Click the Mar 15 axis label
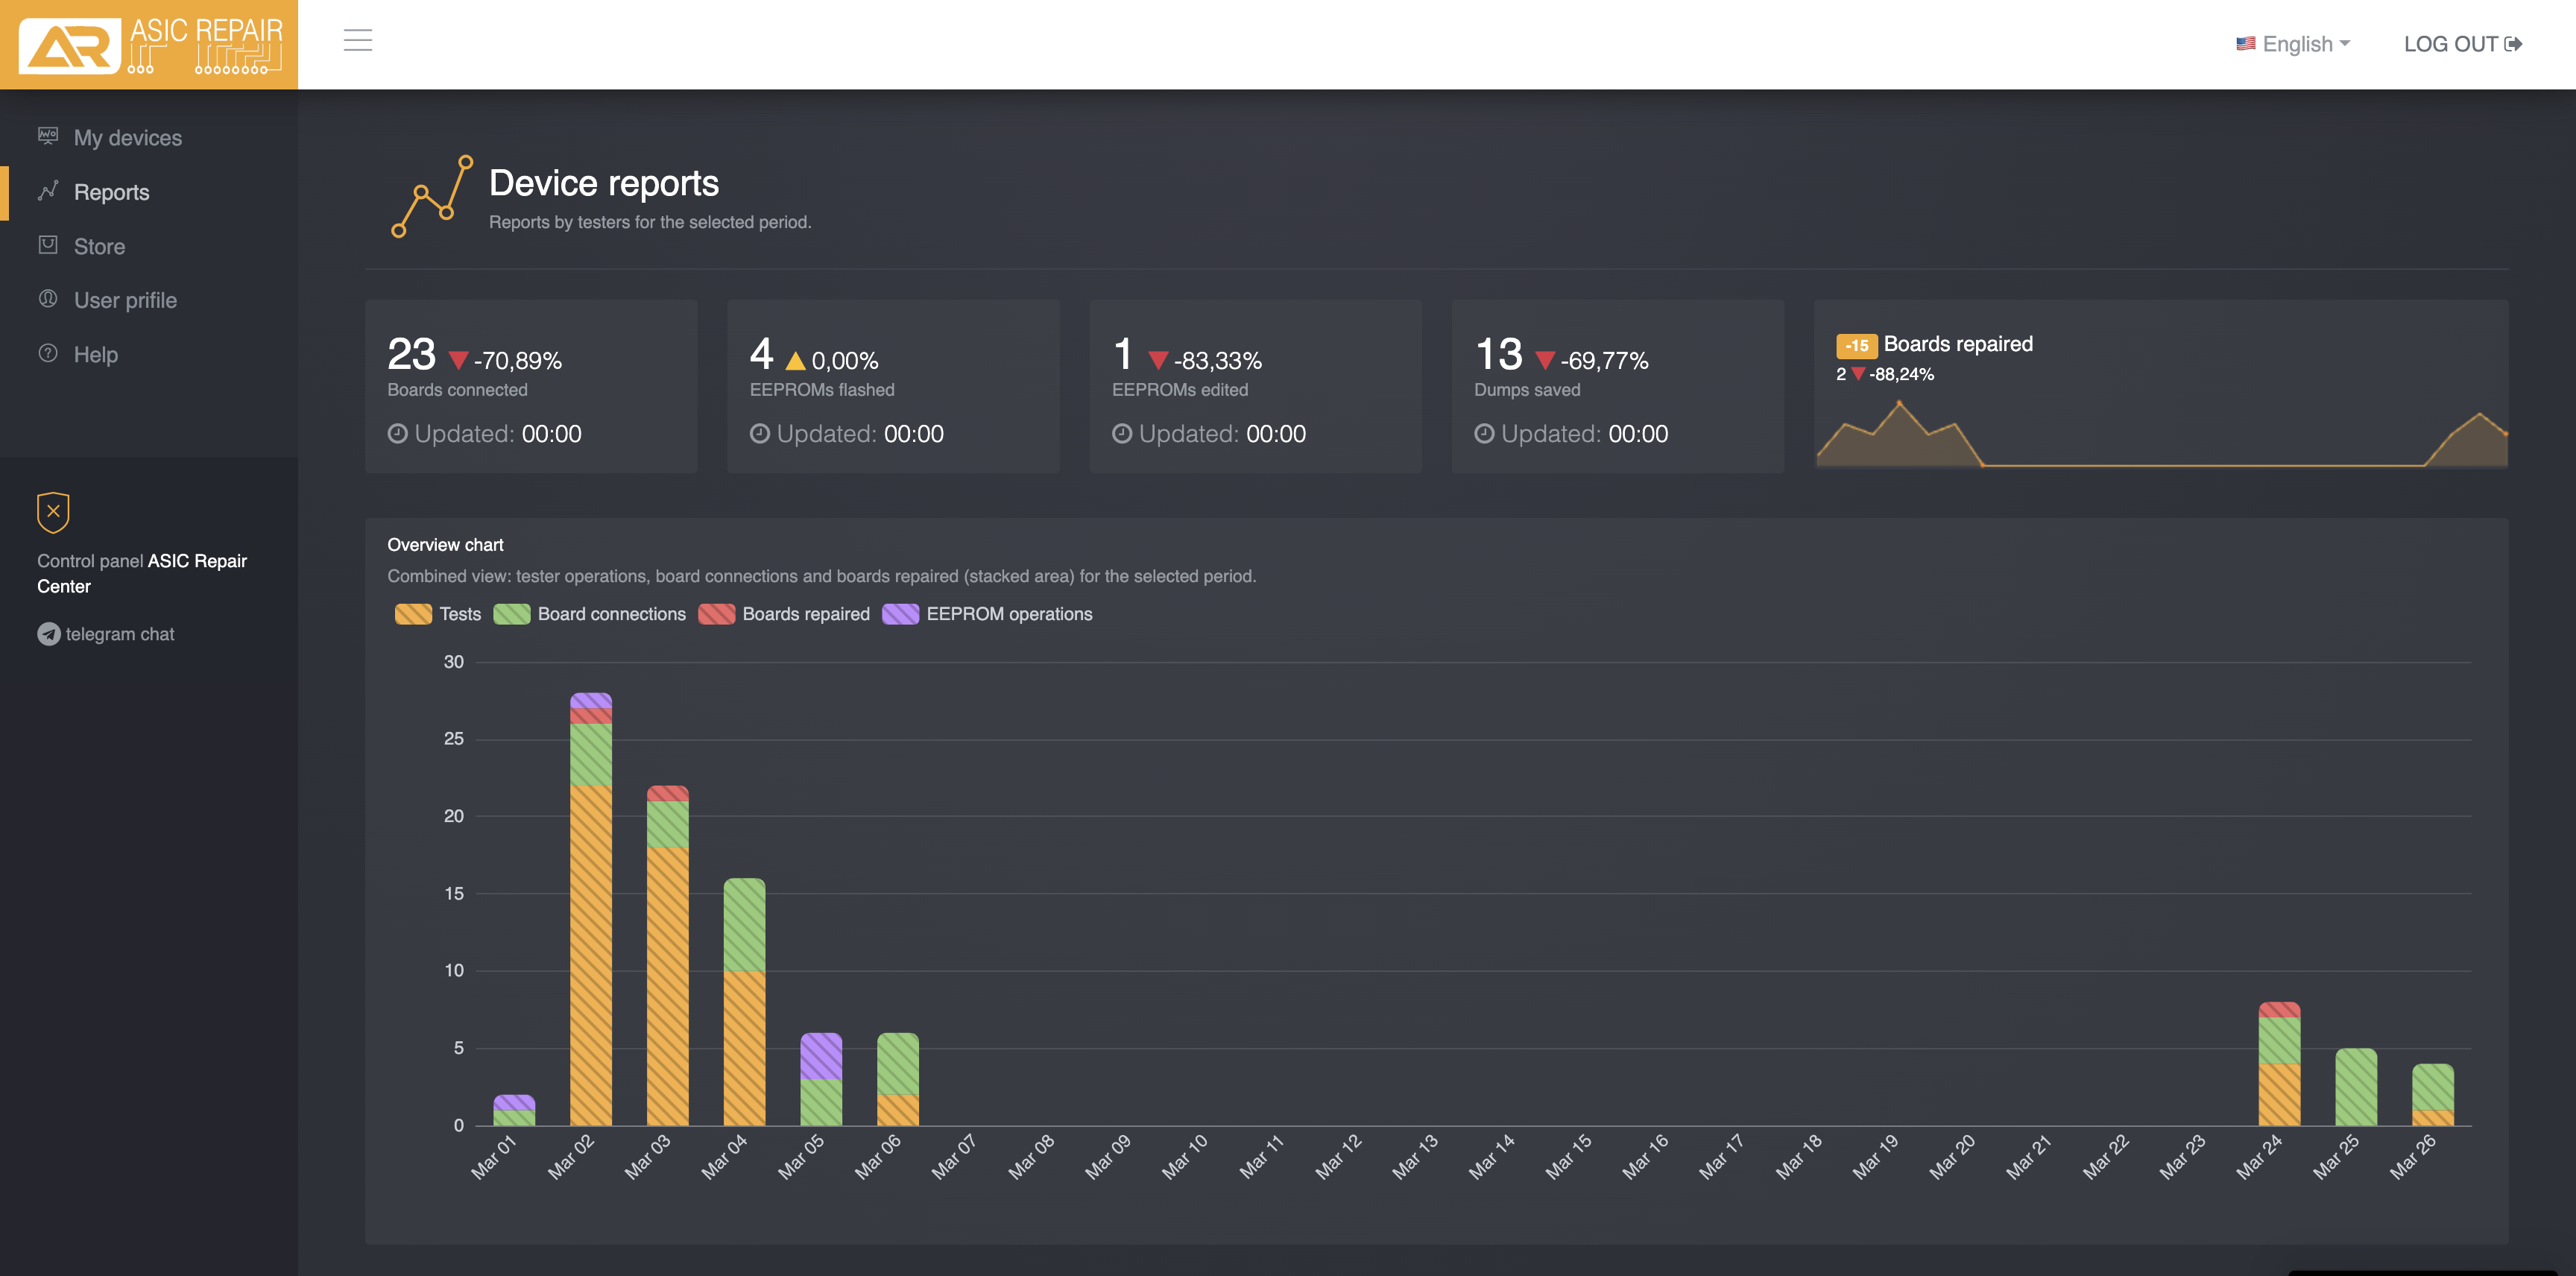 coord(1568,1157)
